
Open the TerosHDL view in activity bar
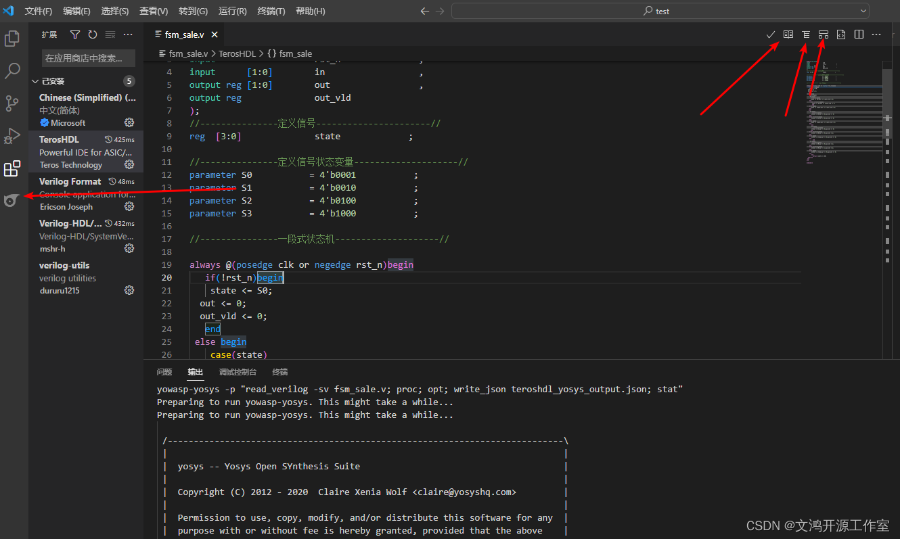[12, 200]
